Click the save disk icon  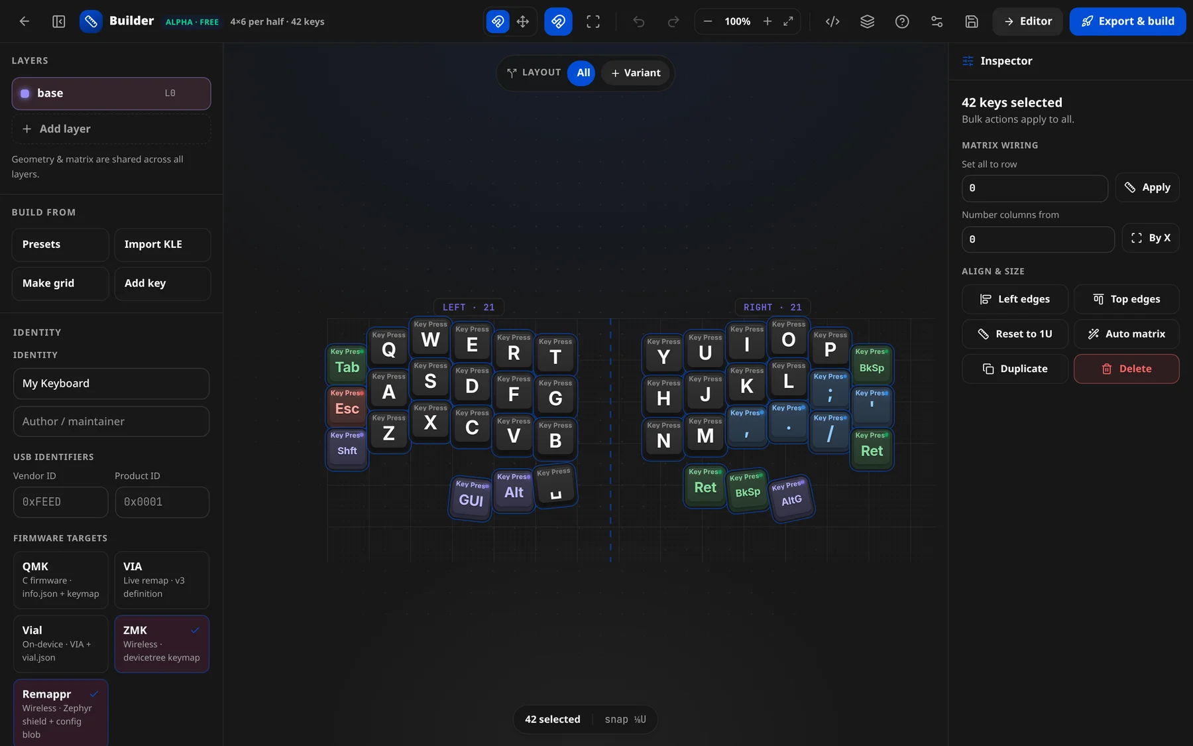[x=972, y=21]
